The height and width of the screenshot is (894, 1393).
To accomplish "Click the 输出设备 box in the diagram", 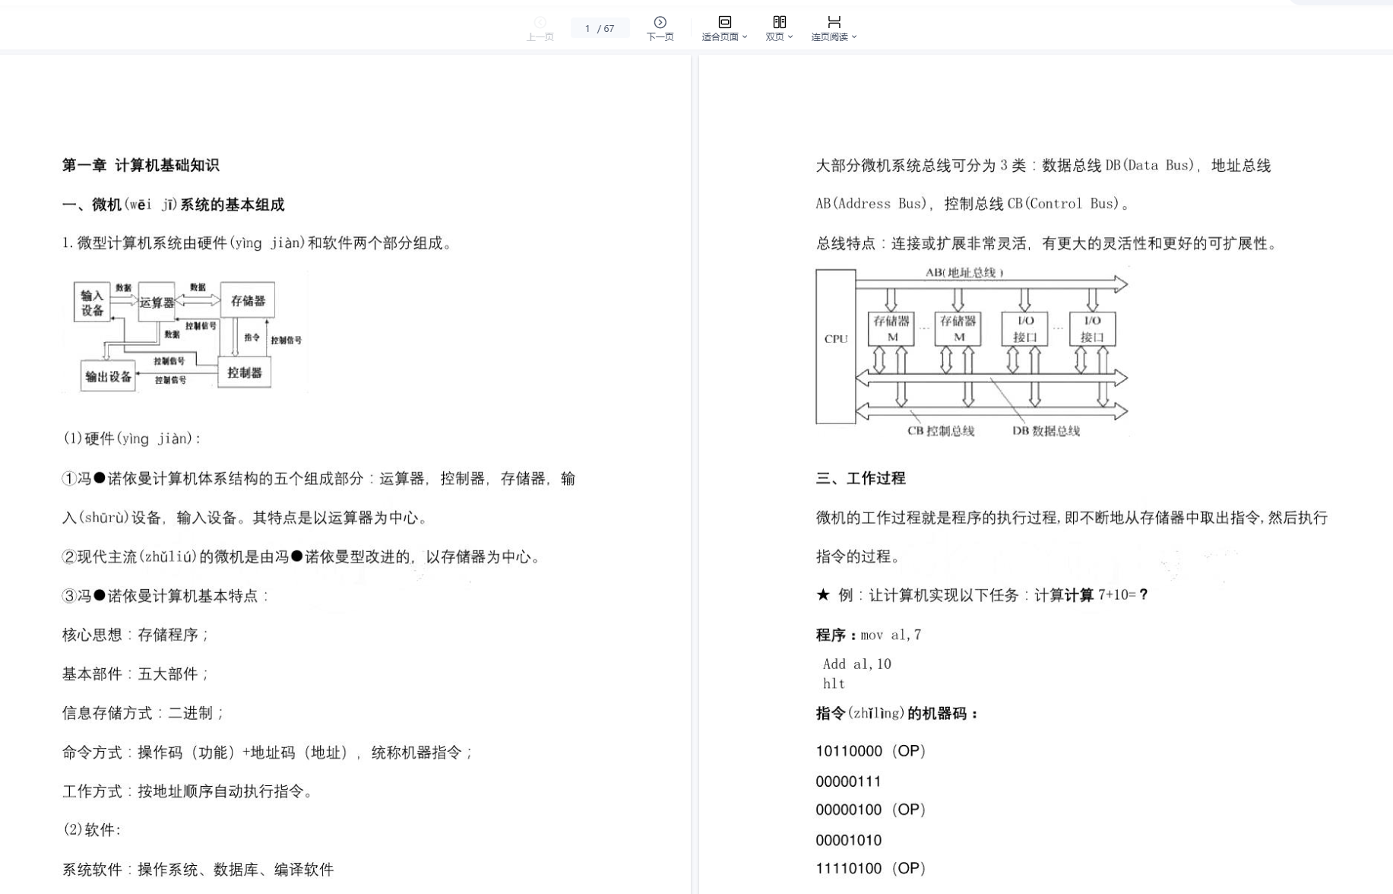I will click(108, 376).
